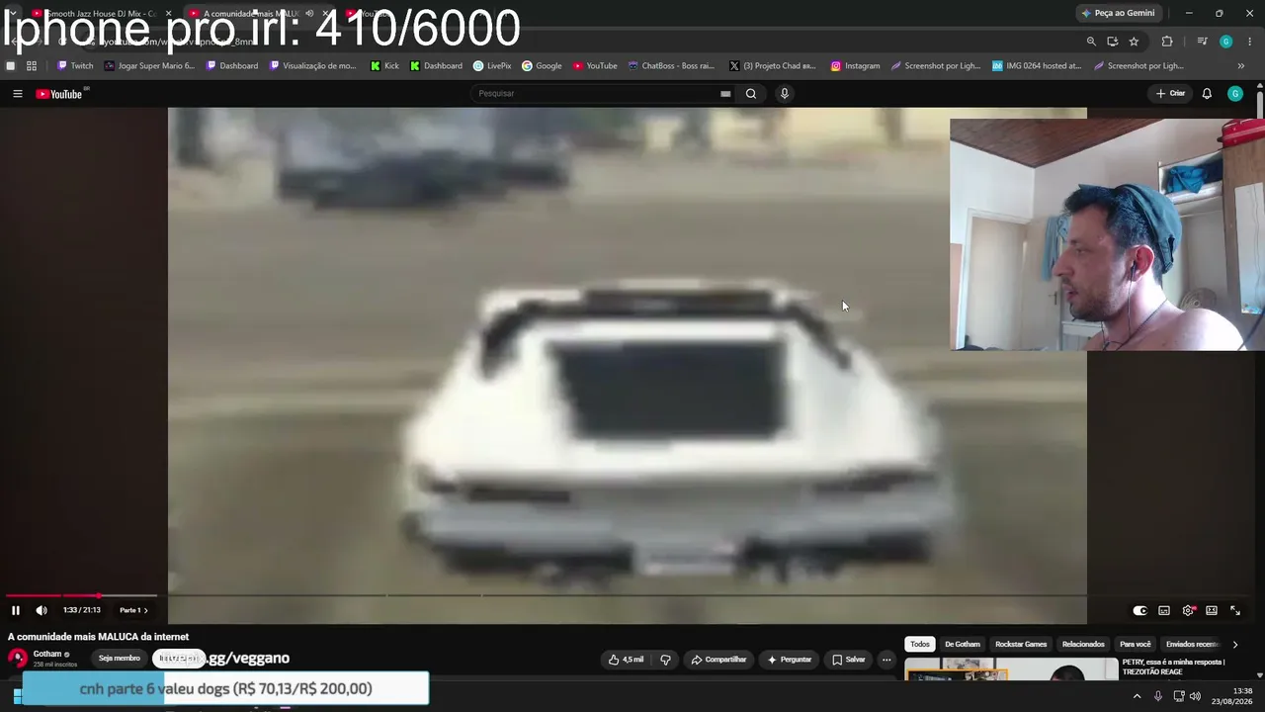Expand the Parte 1 chapter selector
The image size is (1265, 712).
point(133,610)
